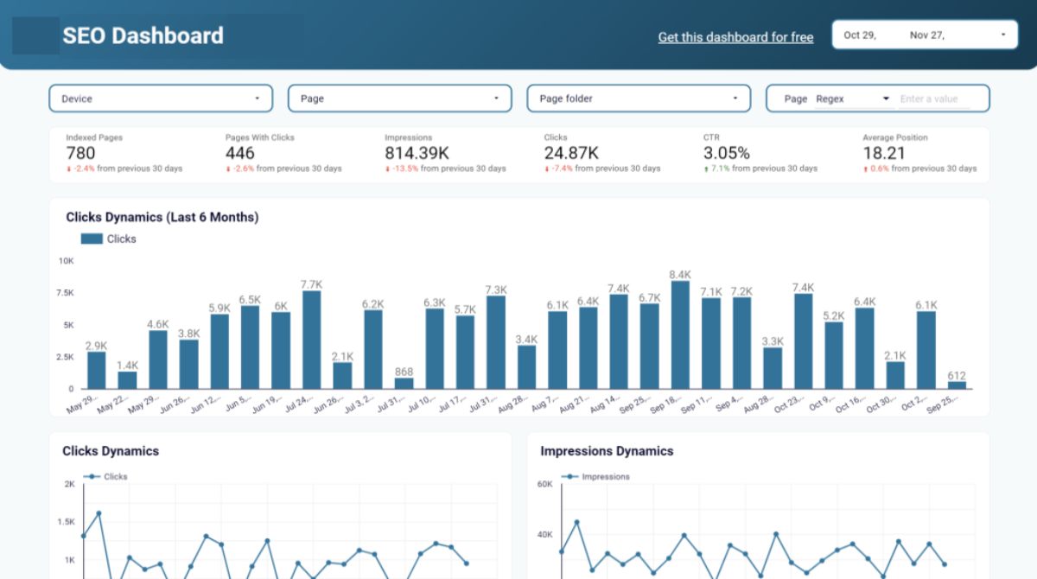Click the Get this dashboard for free link

[735, 37]
